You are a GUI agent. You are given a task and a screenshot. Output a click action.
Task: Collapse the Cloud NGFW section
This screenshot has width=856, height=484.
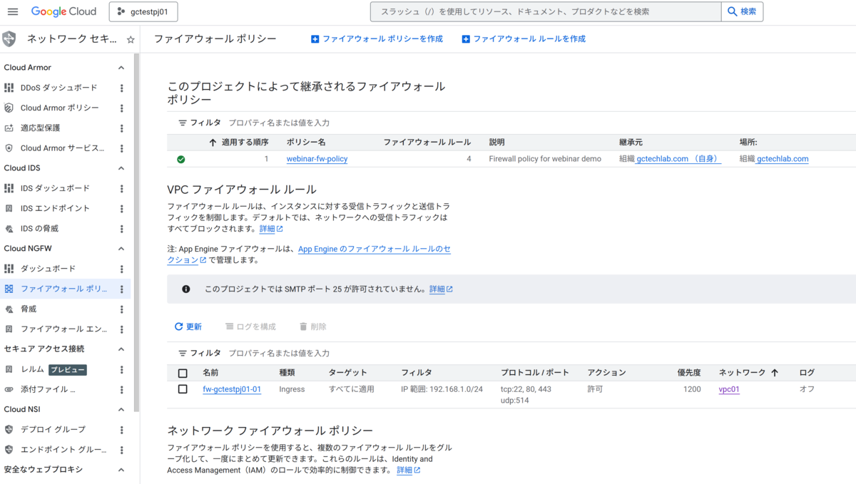click(121, 249)
